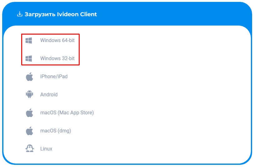This screenshot has width=254, height=167.
Task: Download the Windows 32-bit client
Action: tap(57, 59)
